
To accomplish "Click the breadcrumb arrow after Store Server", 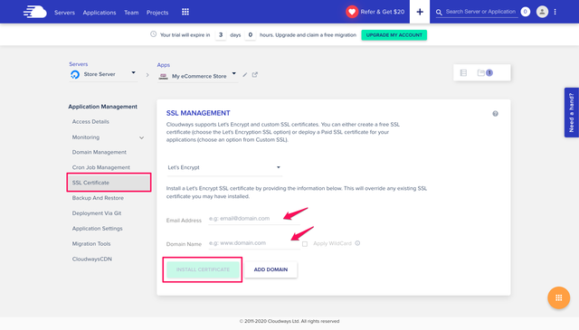I will point(147,75).
